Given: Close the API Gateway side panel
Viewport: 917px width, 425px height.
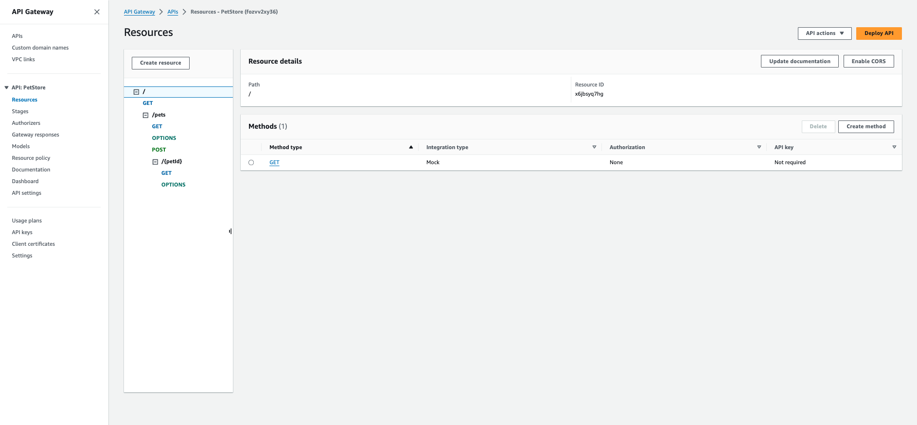Looking at the screenshot, I should point(97,12).
